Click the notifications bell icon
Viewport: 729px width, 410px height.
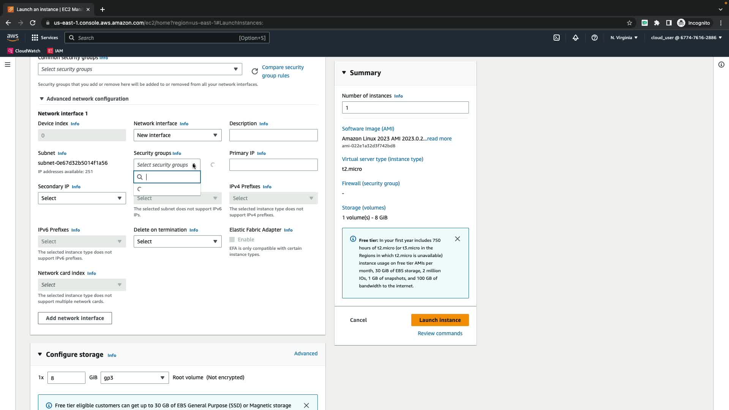576,38
